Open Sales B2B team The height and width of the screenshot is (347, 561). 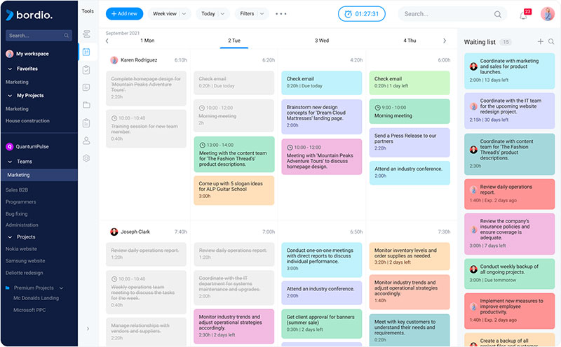tap(17, 190)
